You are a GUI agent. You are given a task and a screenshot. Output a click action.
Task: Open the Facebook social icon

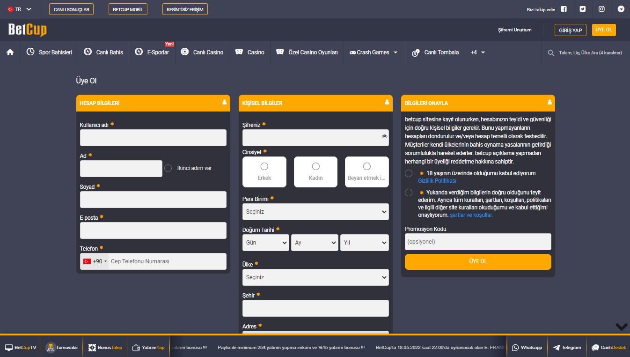[x=564, y=9]
